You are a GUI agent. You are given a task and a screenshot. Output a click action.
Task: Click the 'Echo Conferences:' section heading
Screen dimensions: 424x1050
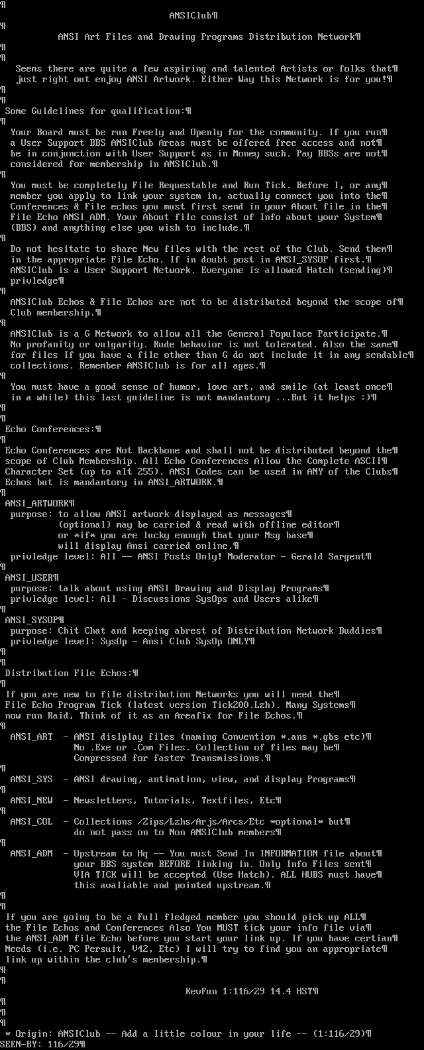pos(50,429)
